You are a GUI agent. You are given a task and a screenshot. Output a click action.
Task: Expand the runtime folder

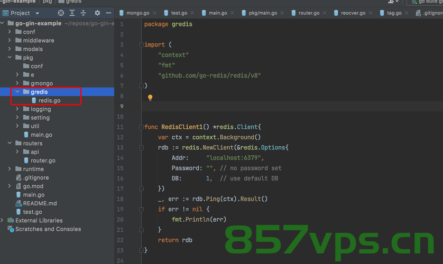click(x=10, y=168)
